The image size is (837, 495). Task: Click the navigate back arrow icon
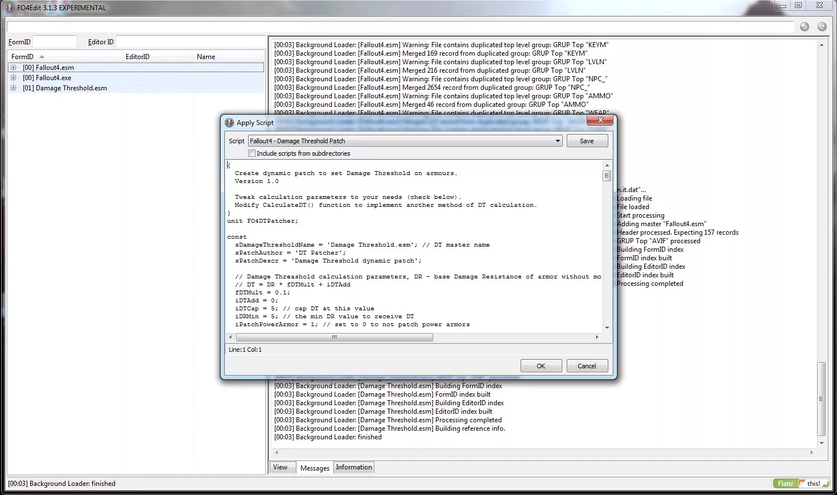pyautogui.click(x=804, y=27)
